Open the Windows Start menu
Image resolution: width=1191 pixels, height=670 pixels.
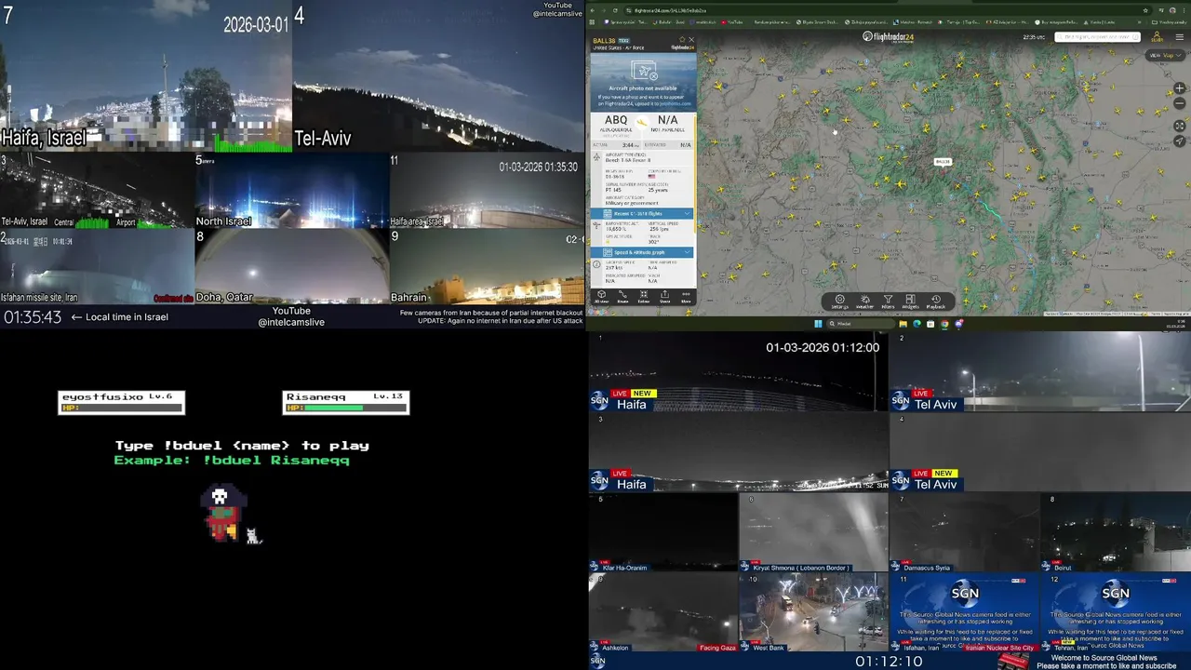[x=818, y=324]
